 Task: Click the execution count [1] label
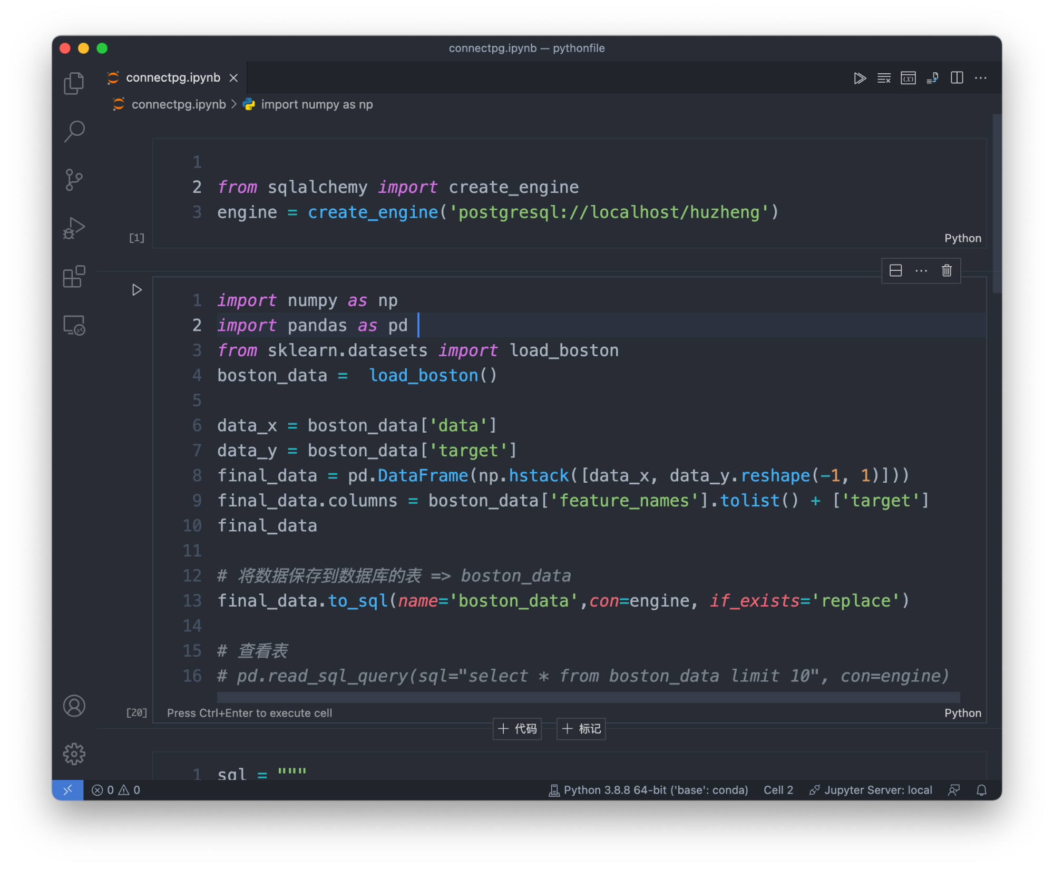coord(136,238)
